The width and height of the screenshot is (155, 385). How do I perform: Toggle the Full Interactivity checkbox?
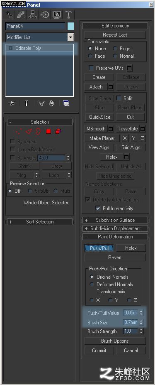click(x=98, y=208)
